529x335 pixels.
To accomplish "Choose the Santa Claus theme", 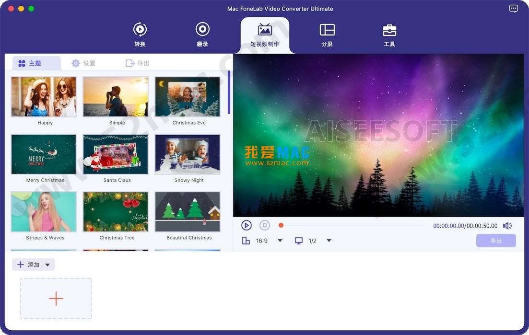I will click(x=116, y=154).
